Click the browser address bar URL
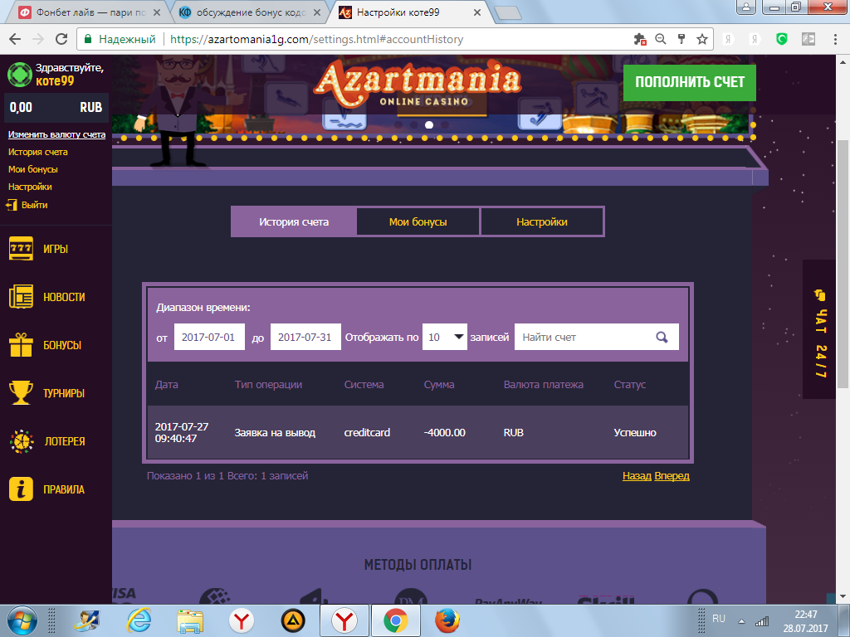 click(316, 39)
